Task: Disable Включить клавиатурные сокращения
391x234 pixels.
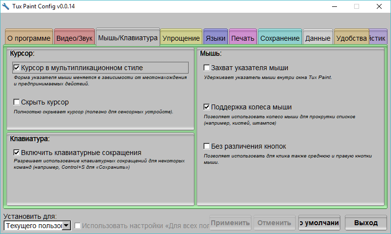Action: pos(17,153)
